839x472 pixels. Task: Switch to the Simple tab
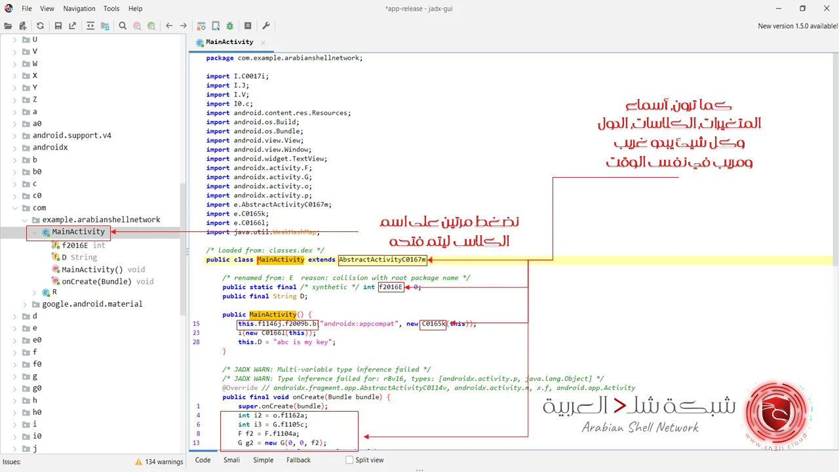tap(263, 460)
